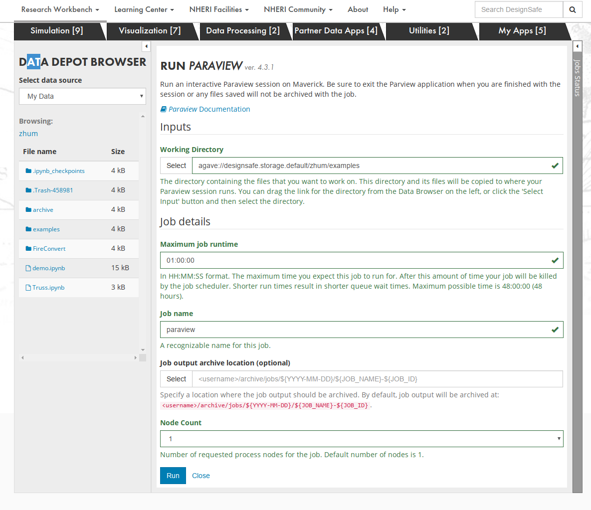Image resolution: width=591 pixels, height=510 pixels.
Task: Open the .Trash-458981 folder link
Action: (53, 190)
